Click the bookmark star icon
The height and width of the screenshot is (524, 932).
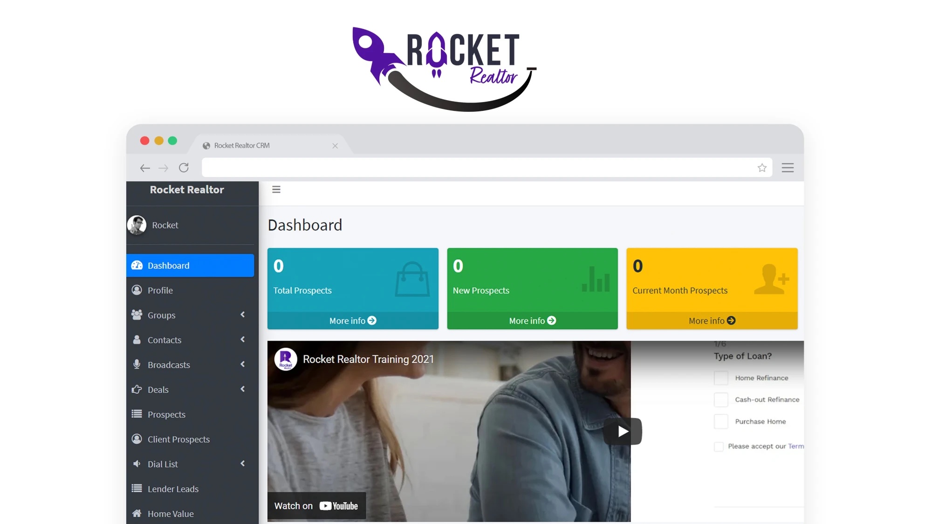coord(762,168)
